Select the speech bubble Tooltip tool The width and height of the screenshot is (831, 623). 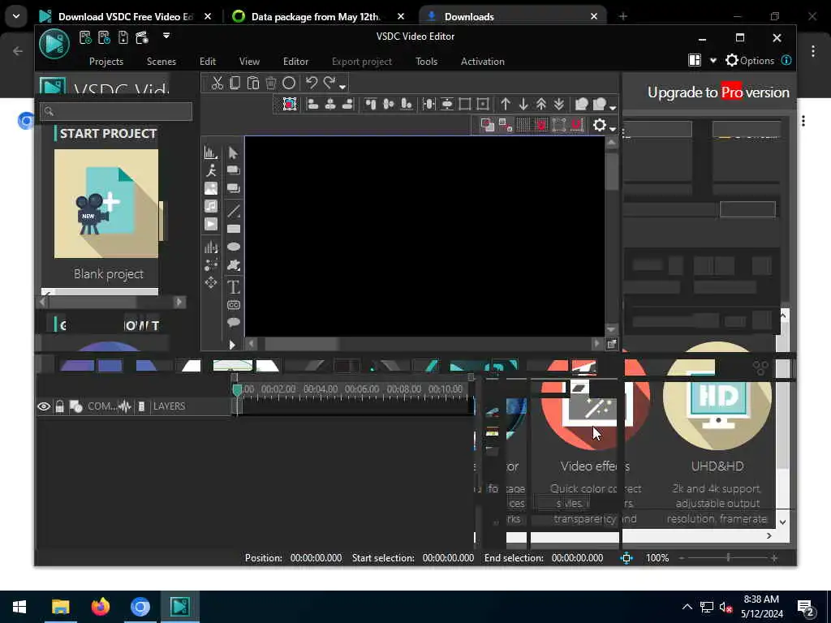pos(233,323)
